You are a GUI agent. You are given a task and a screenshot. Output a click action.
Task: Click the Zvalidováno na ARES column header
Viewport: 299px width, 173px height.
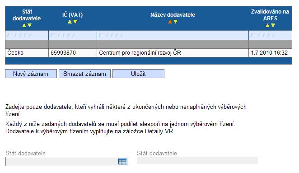pos(270,15)
